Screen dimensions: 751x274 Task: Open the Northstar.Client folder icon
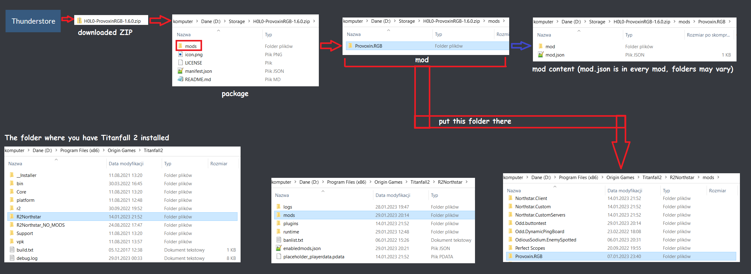[510, 198]
